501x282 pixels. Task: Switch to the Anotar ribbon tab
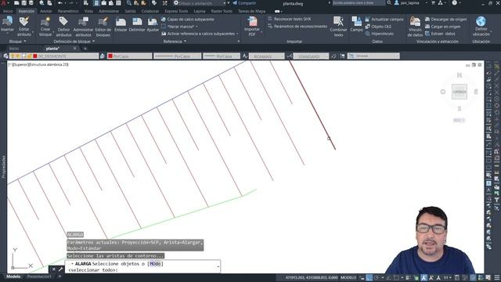(x=45, y=11)
